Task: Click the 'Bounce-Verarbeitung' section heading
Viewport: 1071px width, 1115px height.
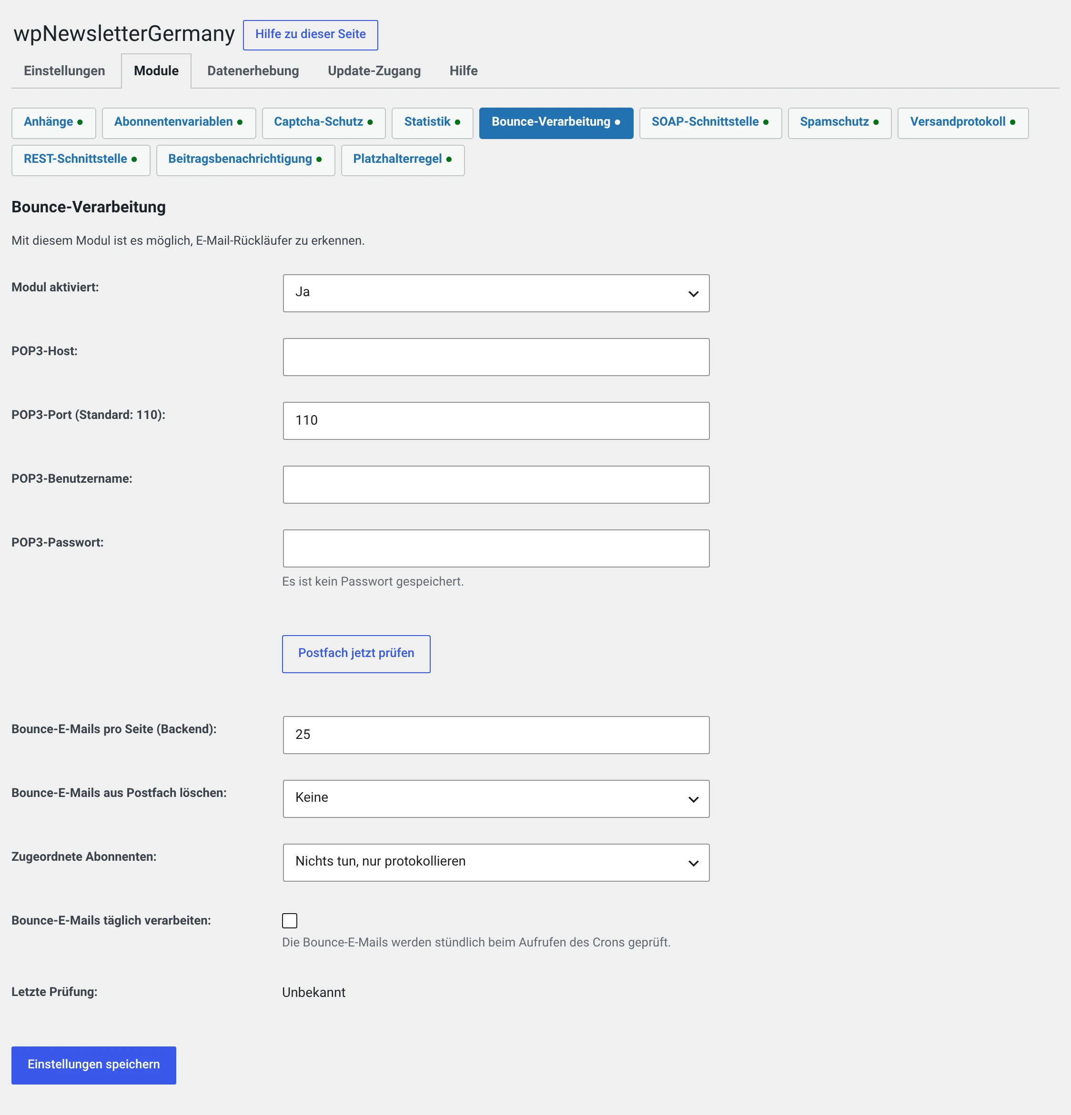Action: 88,207
